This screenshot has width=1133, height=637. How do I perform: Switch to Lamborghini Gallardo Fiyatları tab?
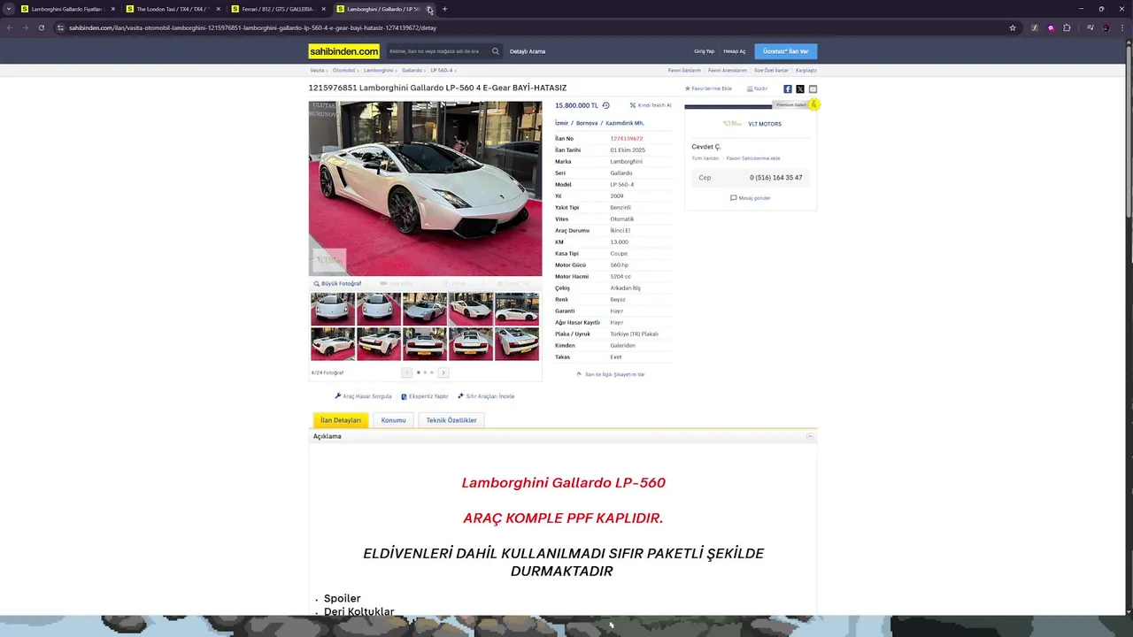[x=69, y=9]
